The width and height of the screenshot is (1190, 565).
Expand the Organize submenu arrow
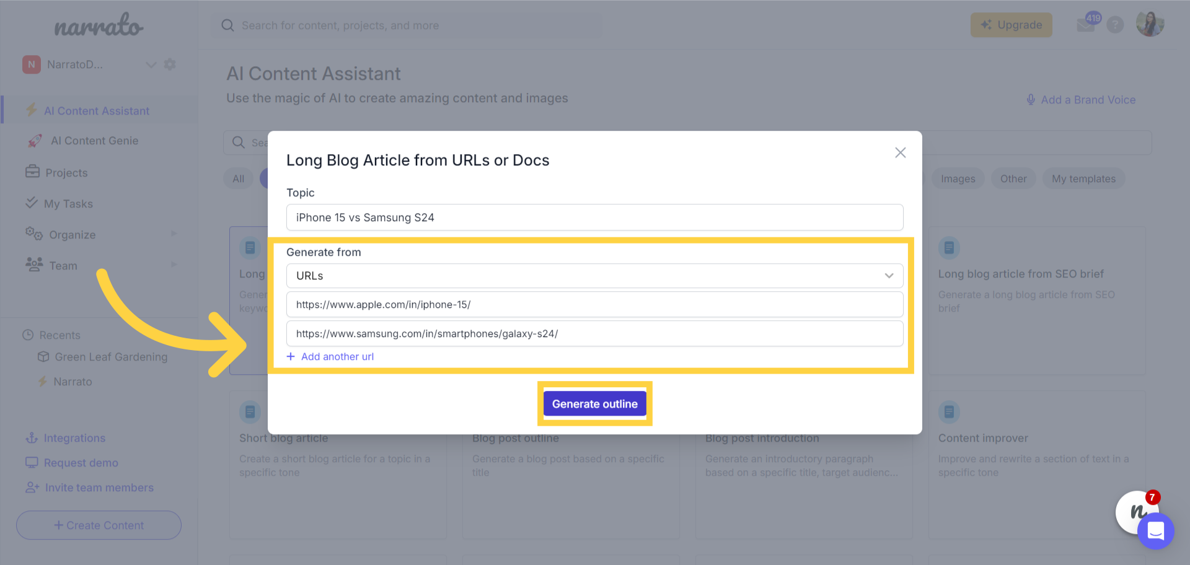coord(174,234)
